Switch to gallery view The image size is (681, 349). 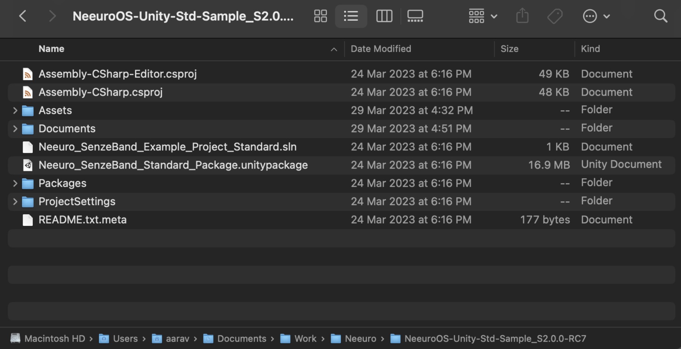pyautogui.click(x=415, y=16)
